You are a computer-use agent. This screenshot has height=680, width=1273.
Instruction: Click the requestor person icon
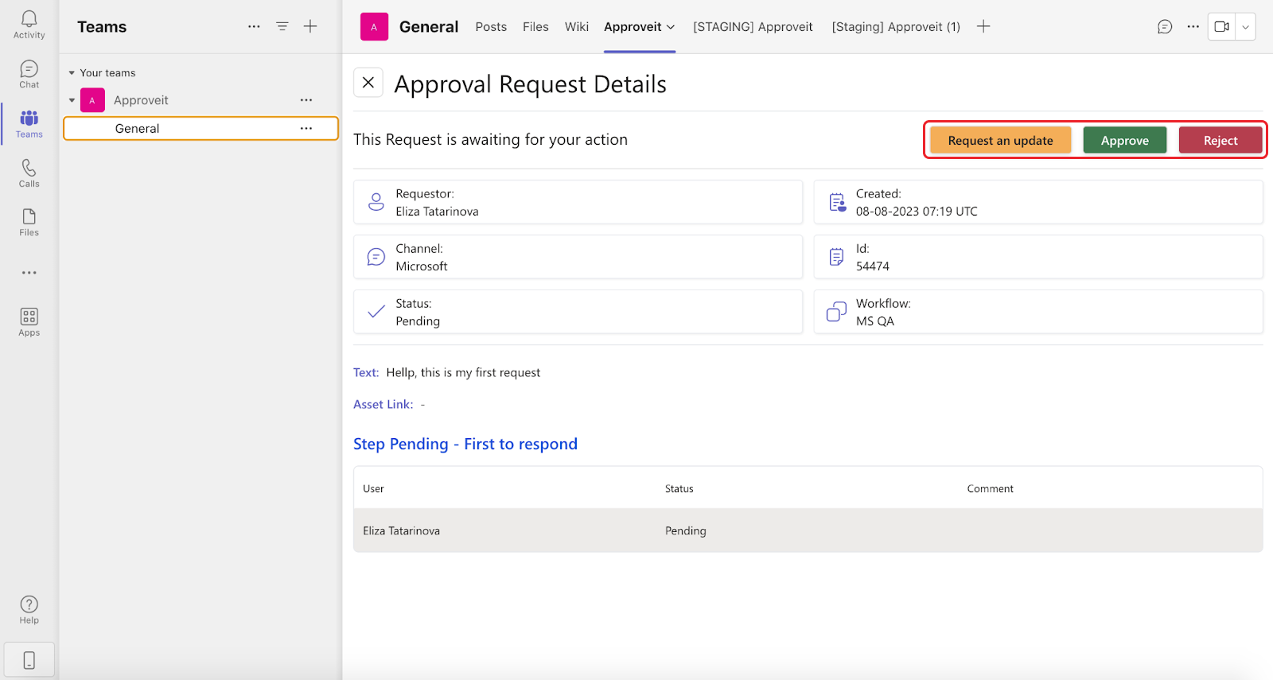tap(376, 202)
